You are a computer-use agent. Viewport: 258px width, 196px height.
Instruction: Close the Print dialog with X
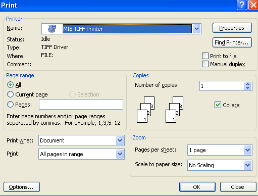pos(253,5)
